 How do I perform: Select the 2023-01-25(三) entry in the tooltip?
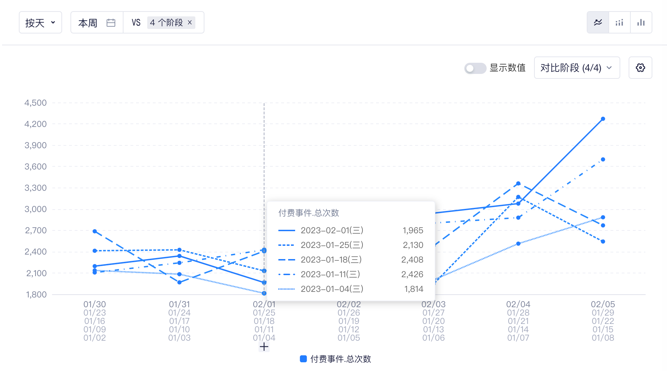point(331,245)
